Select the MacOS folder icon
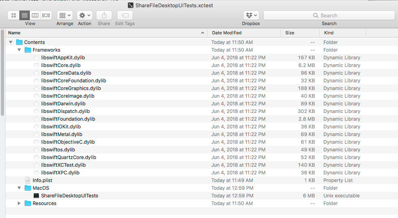 [28, 188]
